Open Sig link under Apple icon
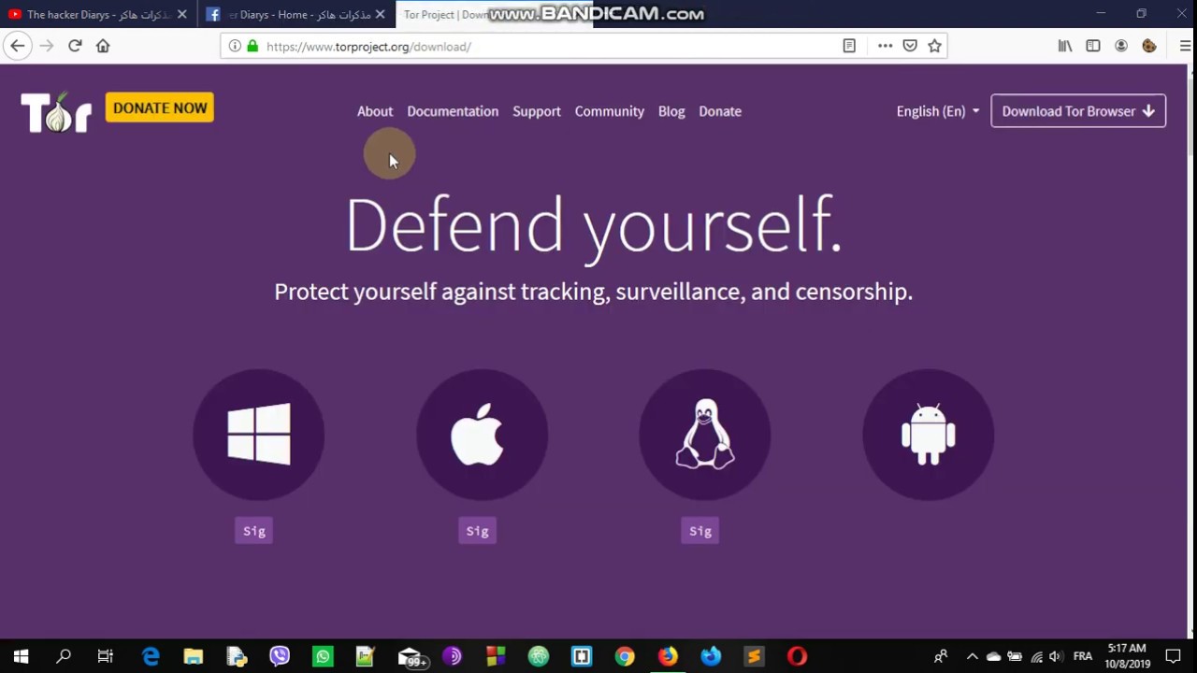The image size is (1197, 673). [477, 531]
